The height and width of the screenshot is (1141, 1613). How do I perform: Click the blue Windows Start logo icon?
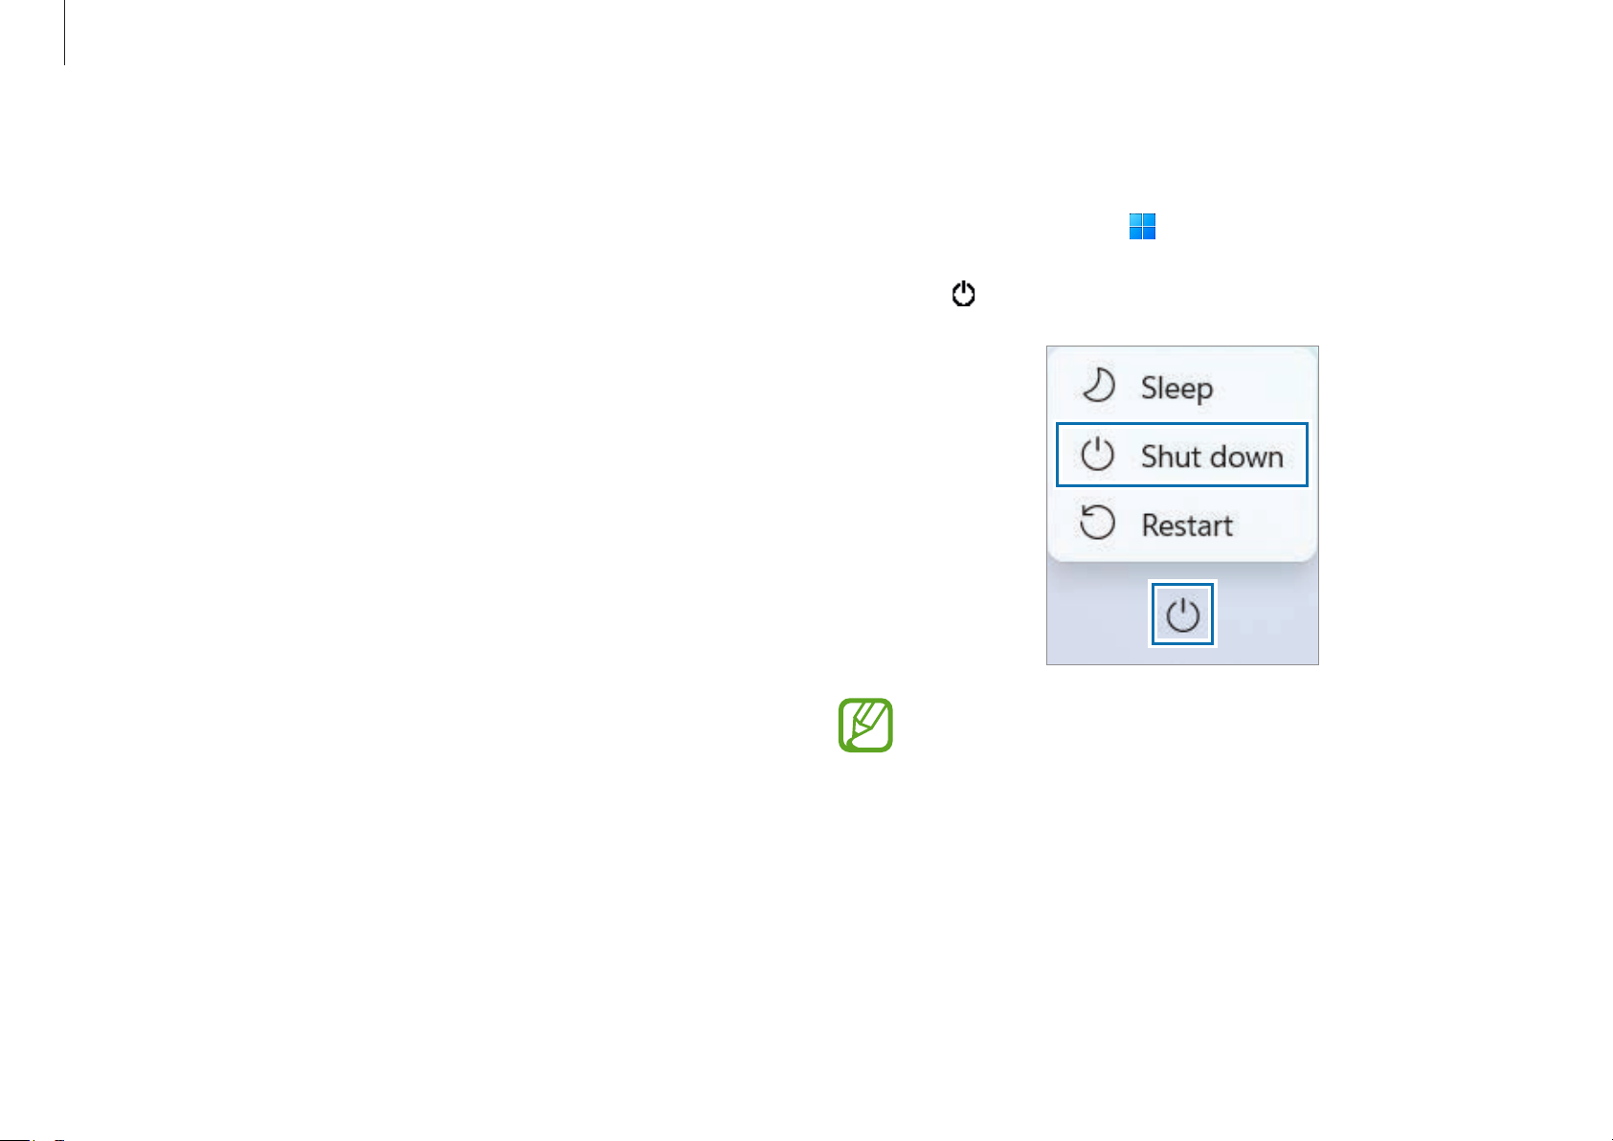(x=1142, y=227)
